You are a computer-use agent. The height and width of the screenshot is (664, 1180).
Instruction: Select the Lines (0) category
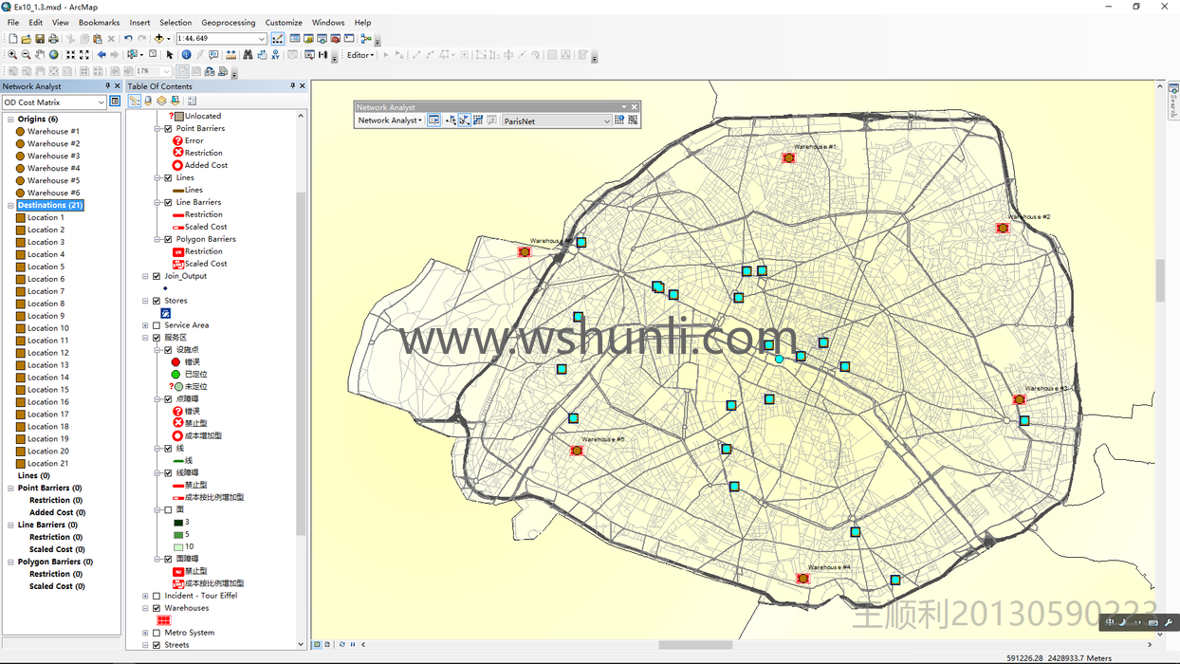click(34, 476)
